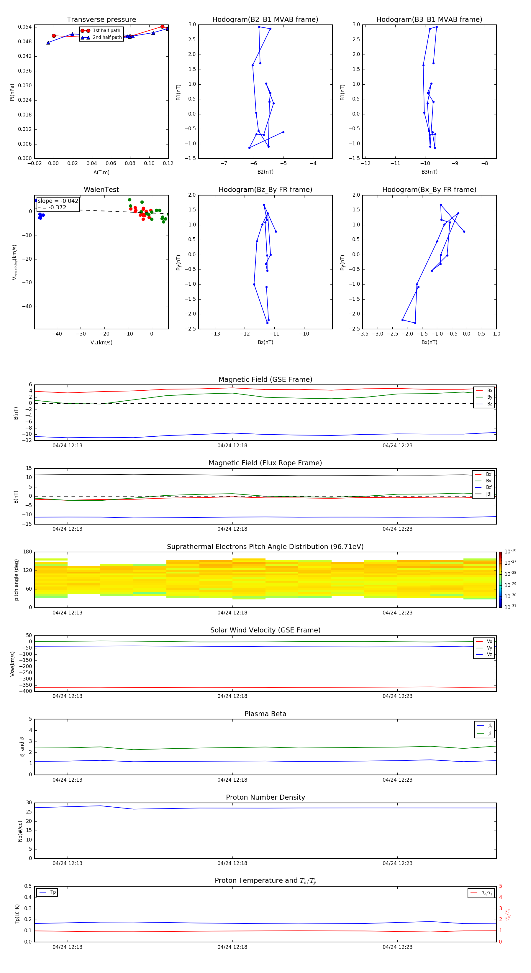This screenshot has width=531, height=973.
Task: Click '04/24 12:23' tick under Proton Temperature plot
Action: pyautogui.click(x=397, y=947)
